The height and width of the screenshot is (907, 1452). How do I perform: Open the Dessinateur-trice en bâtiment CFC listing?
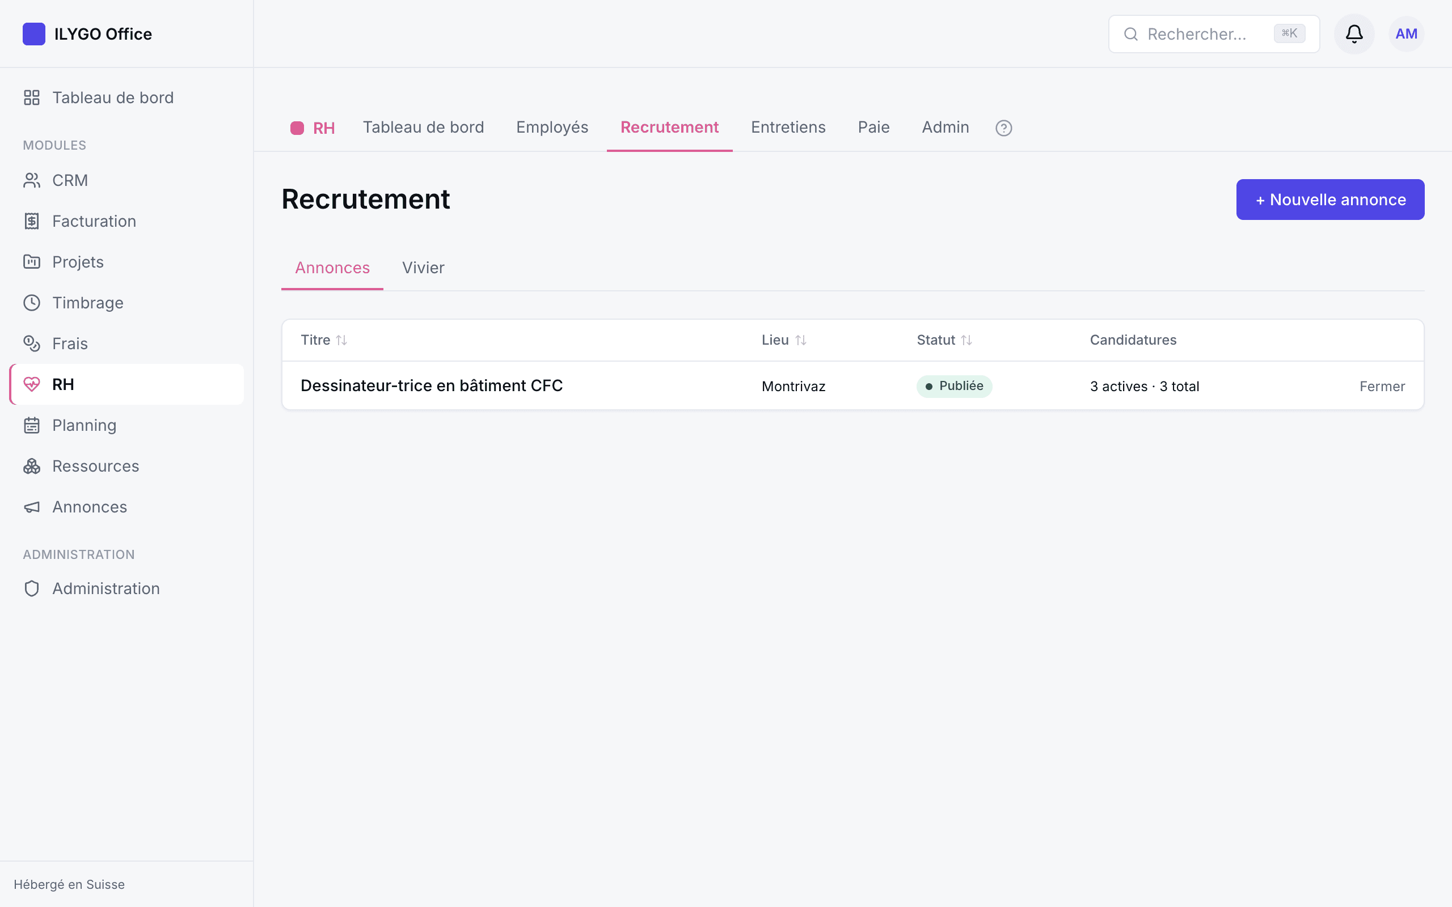point(432,385)
